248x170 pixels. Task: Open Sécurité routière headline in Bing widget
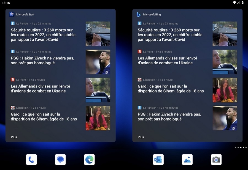click(170, 35)
